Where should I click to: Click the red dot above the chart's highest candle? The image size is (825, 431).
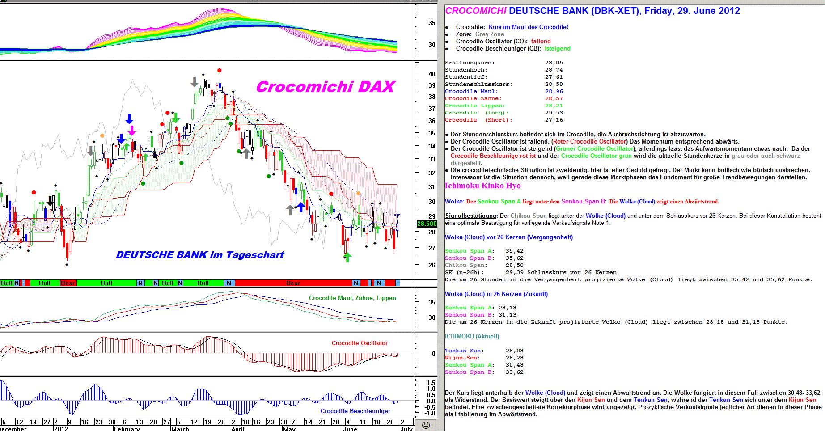click(219, 71)
